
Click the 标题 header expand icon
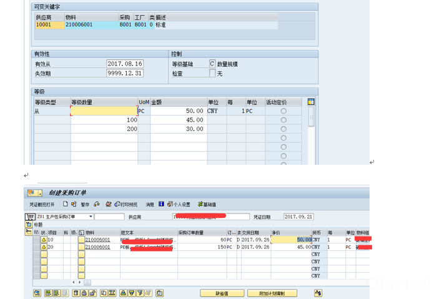point(29,224)
